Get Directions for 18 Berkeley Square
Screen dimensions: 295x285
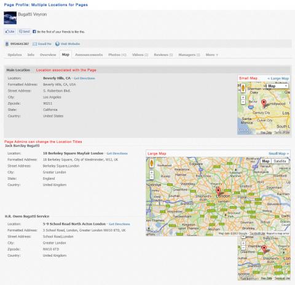pos(117,153)
